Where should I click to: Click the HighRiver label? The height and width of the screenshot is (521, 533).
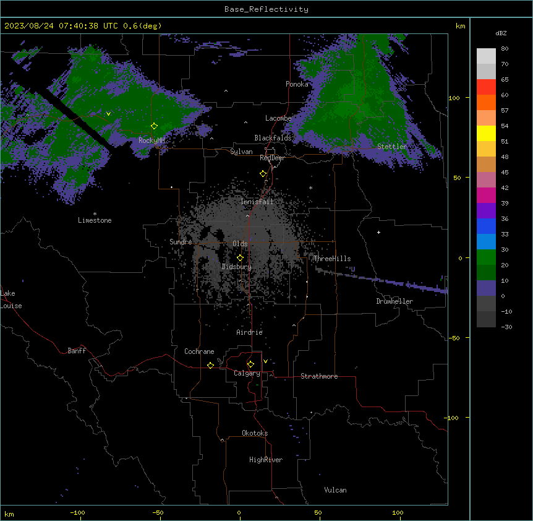(x=266, y=460)
